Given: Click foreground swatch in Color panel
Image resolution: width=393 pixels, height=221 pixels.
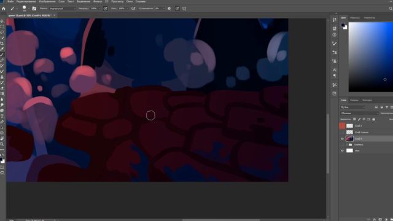Looking at the screenshot, I should 343,25.
